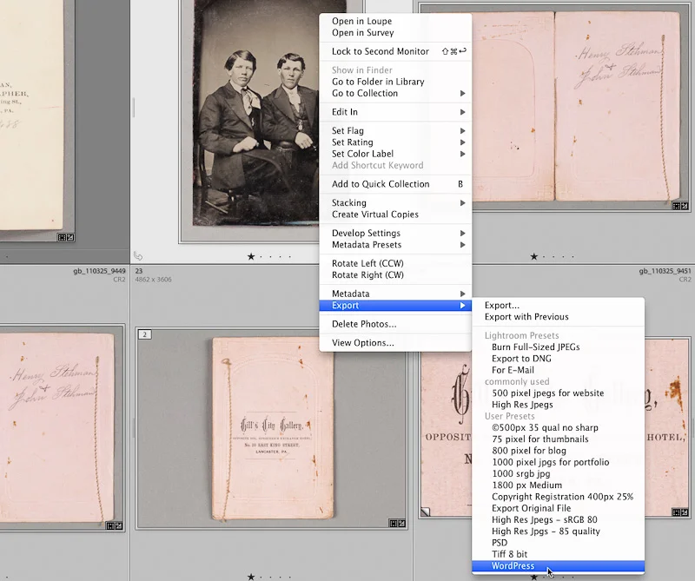Expand the Edit In submenu
This screenshot has width=695, height=581.
[x=395, y=112]
